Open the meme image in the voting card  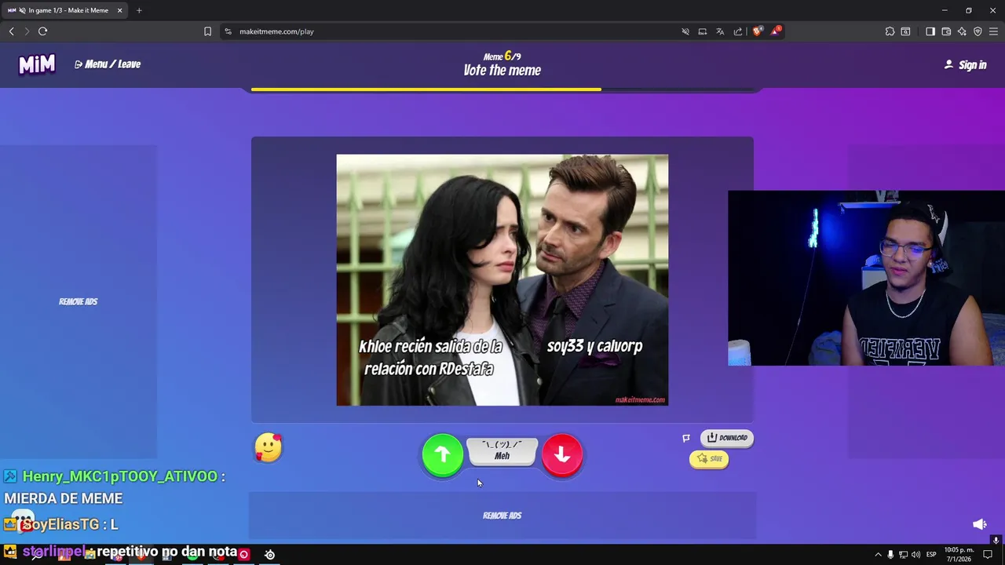502,280
